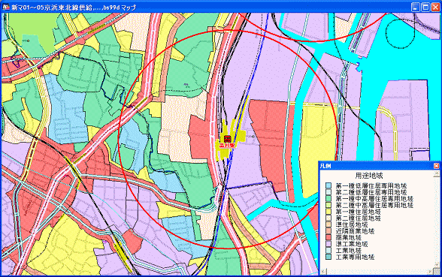Click the 準工業地域 purple swatch
Image resolution: width=442 pixels, height=277 pixels.
328,244
